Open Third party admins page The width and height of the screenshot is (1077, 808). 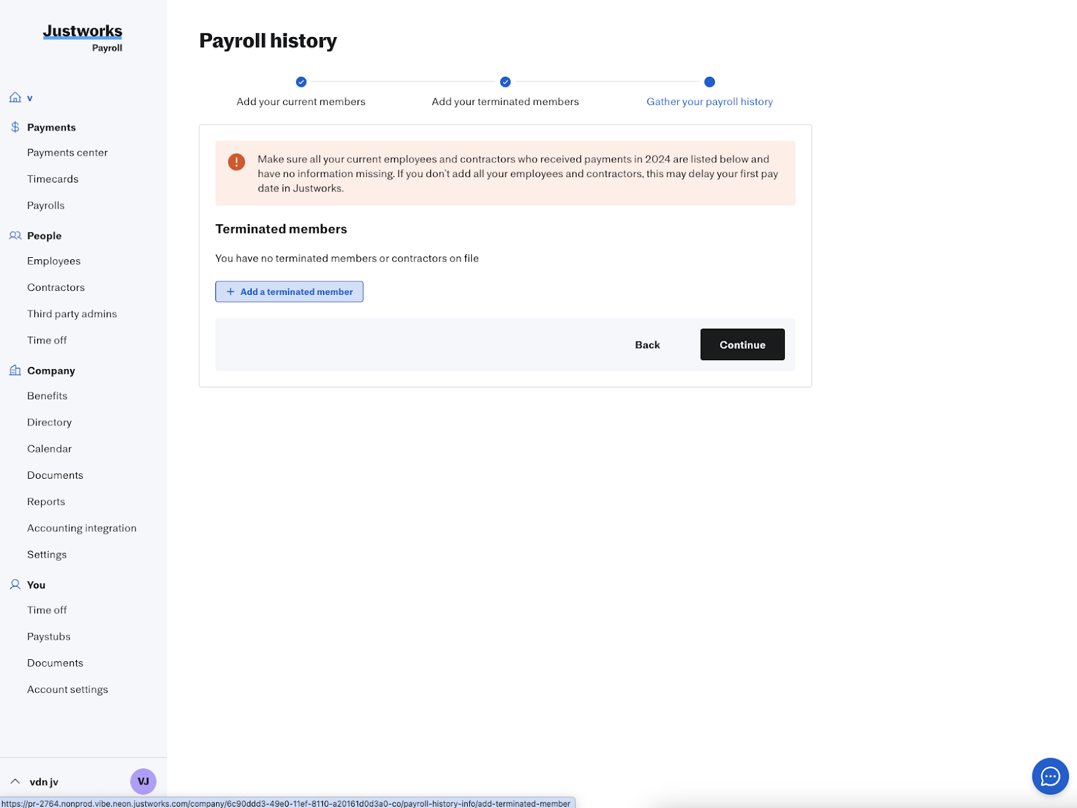tap(72, 314)
